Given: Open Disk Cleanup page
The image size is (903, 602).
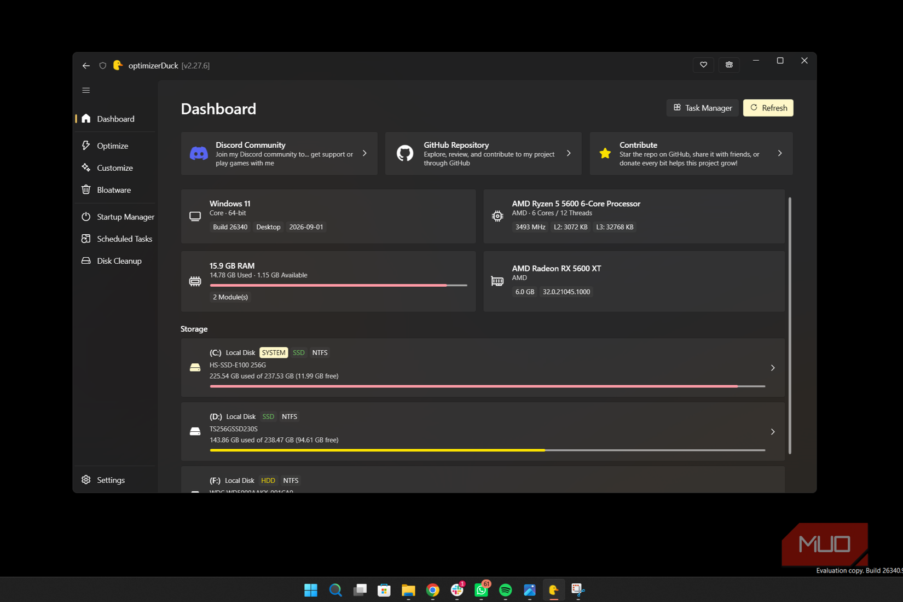Looking at the screenshot, I should pyautogui.click(x=115, y=261).
